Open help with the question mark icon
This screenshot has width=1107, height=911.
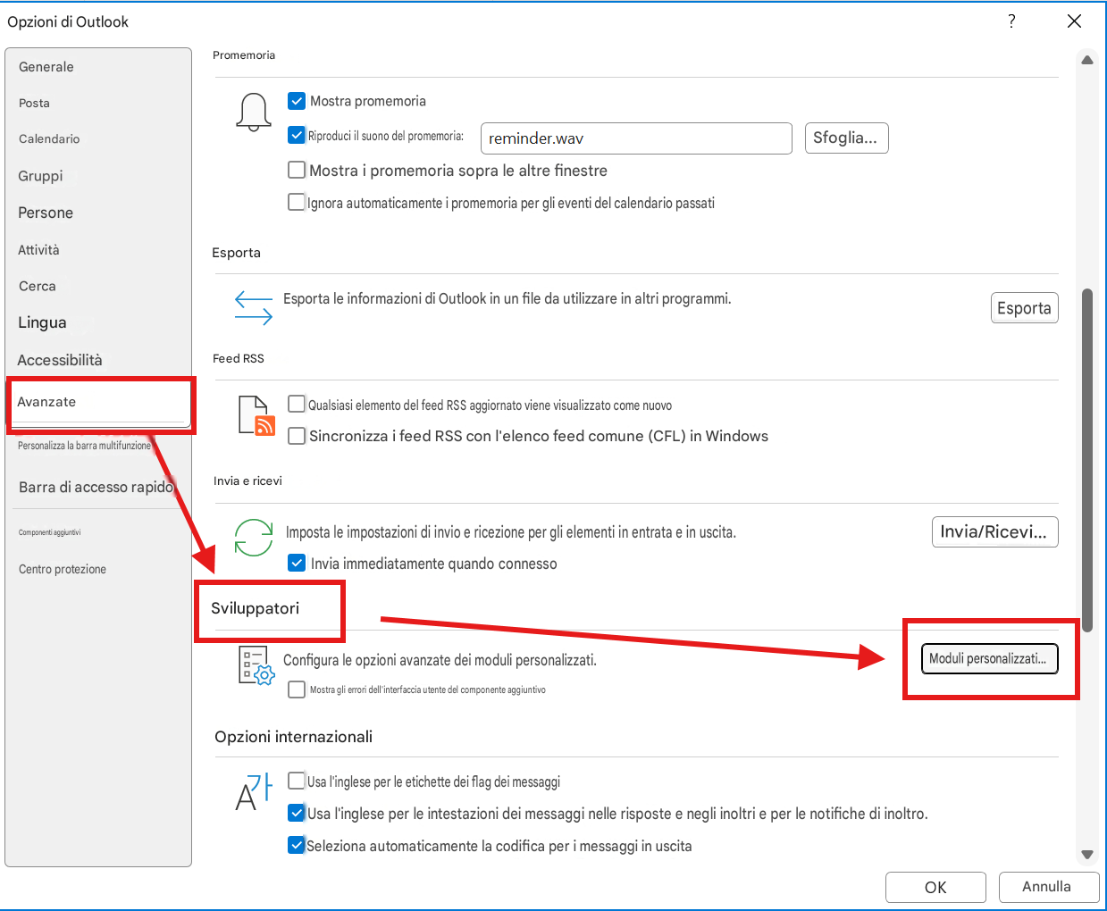pos(1011,21)
